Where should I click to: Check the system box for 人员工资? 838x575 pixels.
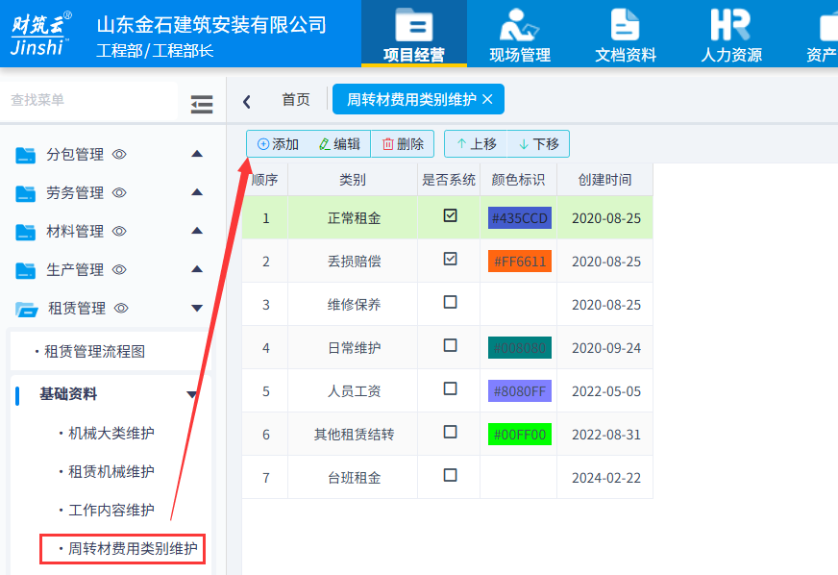pos(450,388)
